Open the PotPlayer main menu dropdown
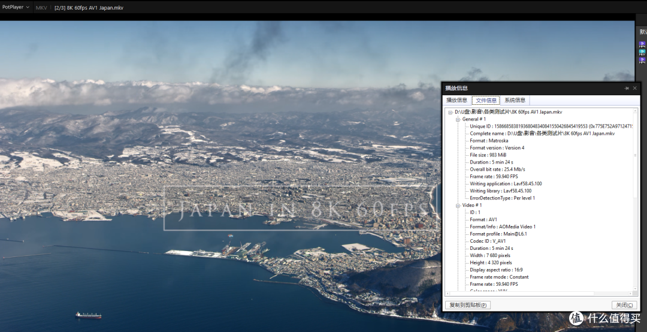The image size is (647, 332). [x=16, y=7]
